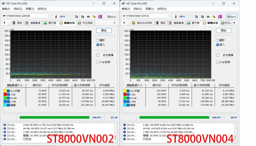Select the 讀取 (read) radio in the ST8000VN002 window
256x146 pixels.
pyautogui.click(x=97, y=40)
